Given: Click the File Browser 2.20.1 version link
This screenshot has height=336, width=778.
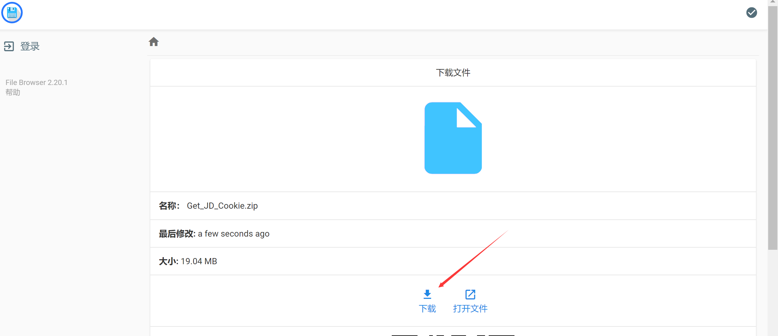Looking at the screenshot, I should (37, 83).
